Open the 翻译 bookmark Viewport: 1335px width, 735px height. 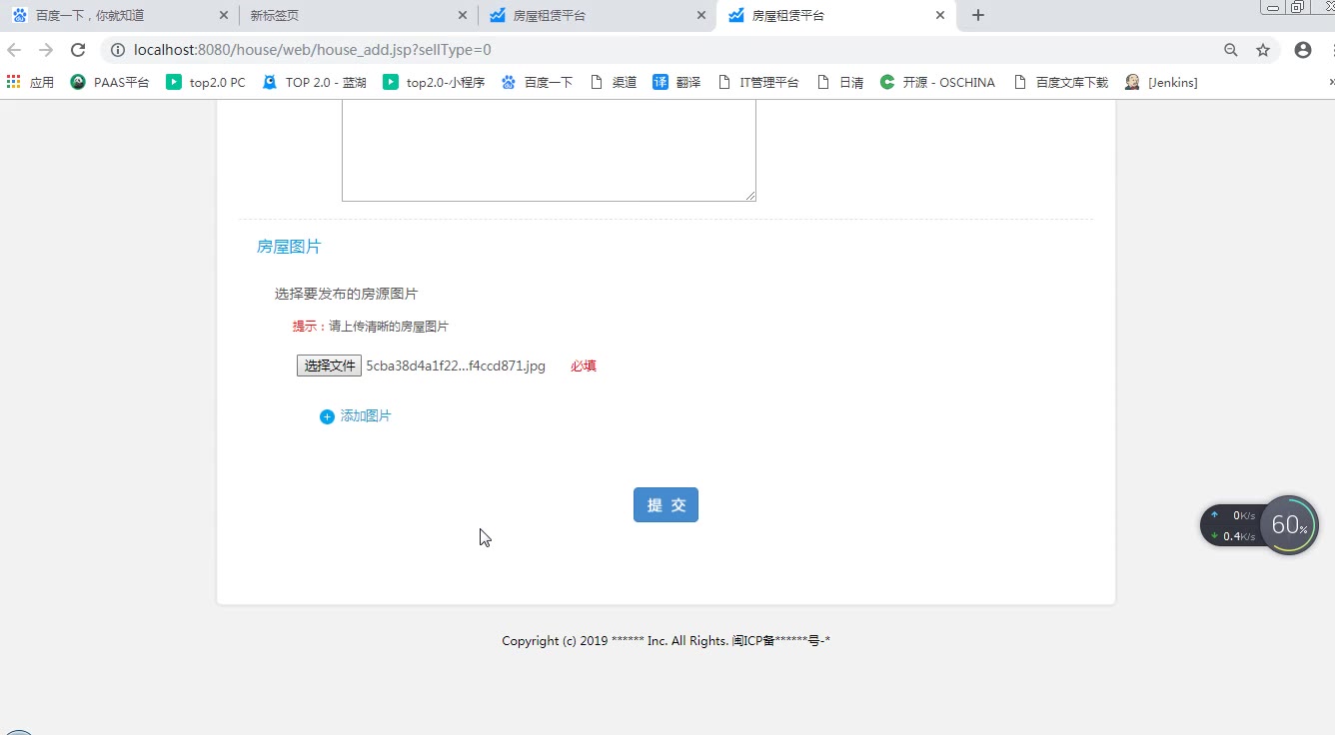[676, 82]
